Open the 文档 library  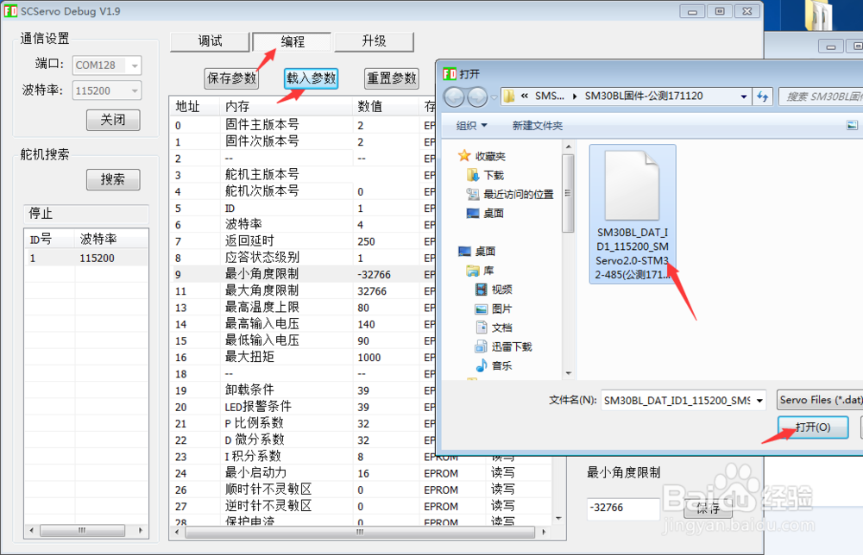tap(494, 327)
